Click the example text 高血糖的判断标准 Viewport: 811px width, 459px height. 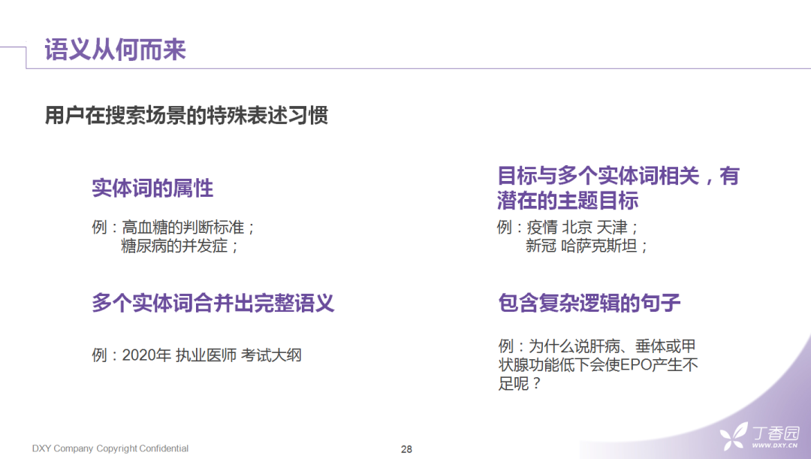click(183, 227)
